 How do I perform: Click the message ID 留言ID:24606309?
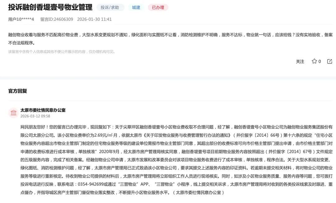click(x=57, y=19)
